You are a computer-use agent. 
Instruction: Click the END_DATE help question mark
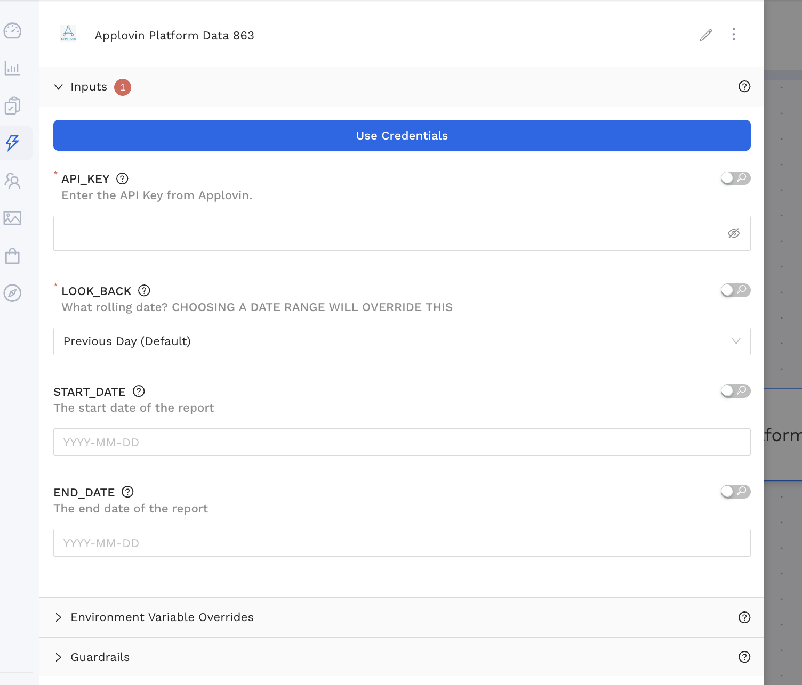click(127, 492)
